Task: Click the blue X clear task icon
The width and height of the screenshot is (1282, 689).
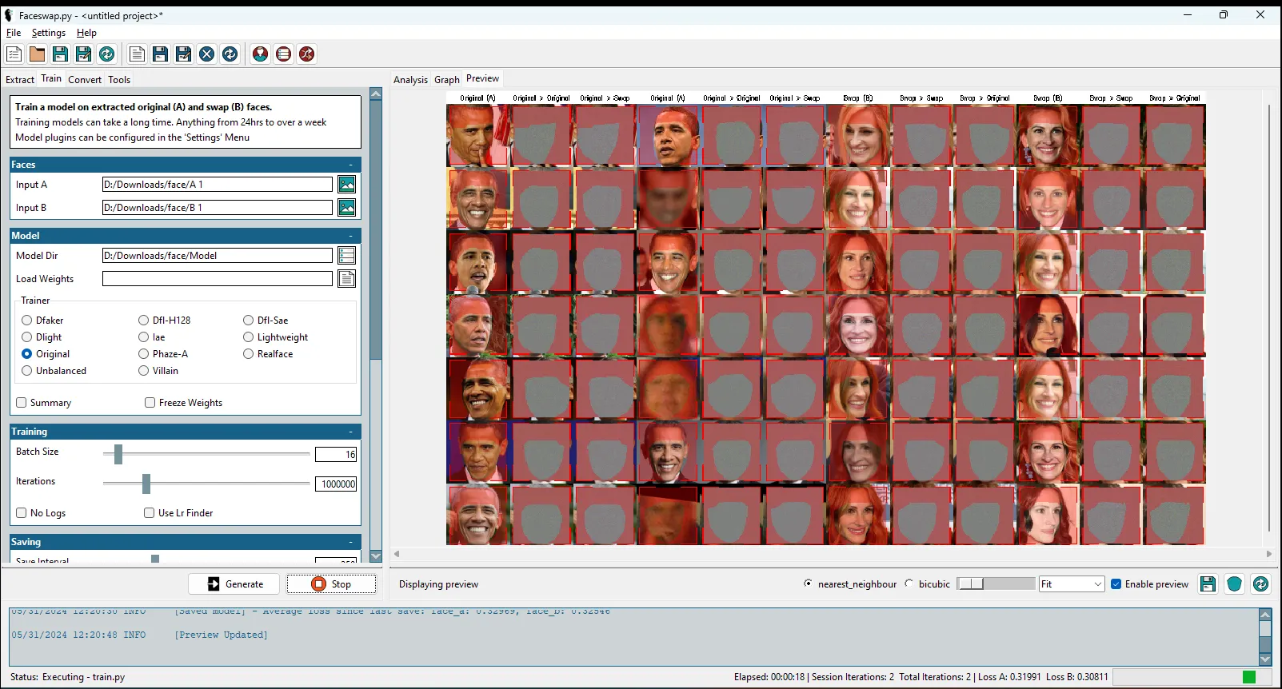Action: pos(206,54)
